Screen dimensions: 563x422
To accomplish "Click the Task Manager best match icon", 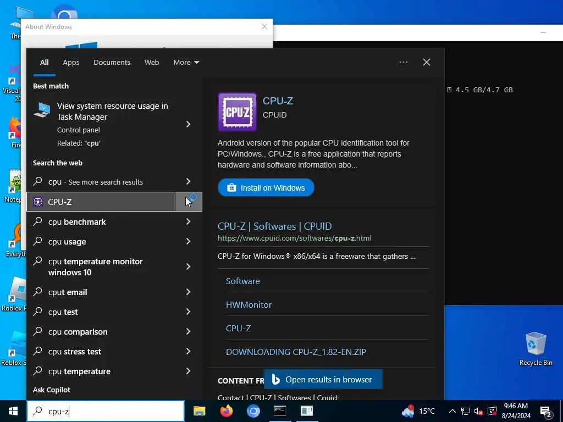I will click(x=42, y=109).
